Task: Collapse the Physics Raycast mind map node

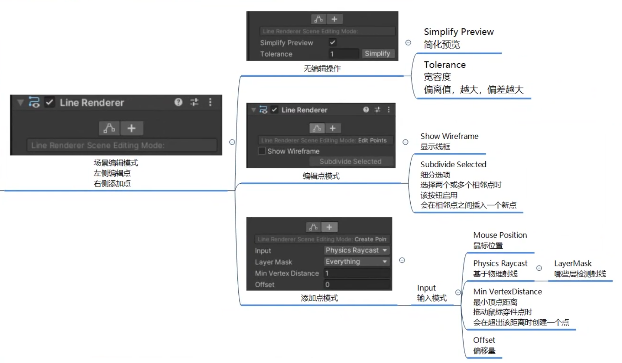Action: pos(539,268)
